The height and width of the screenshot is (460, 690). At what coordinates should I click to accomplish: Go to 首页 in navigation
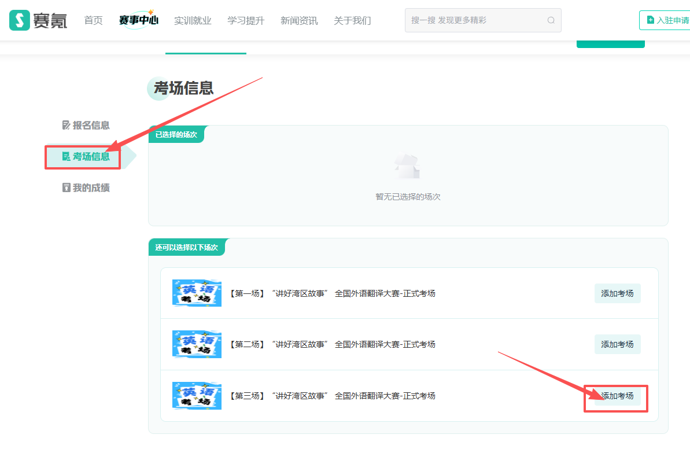93,20
